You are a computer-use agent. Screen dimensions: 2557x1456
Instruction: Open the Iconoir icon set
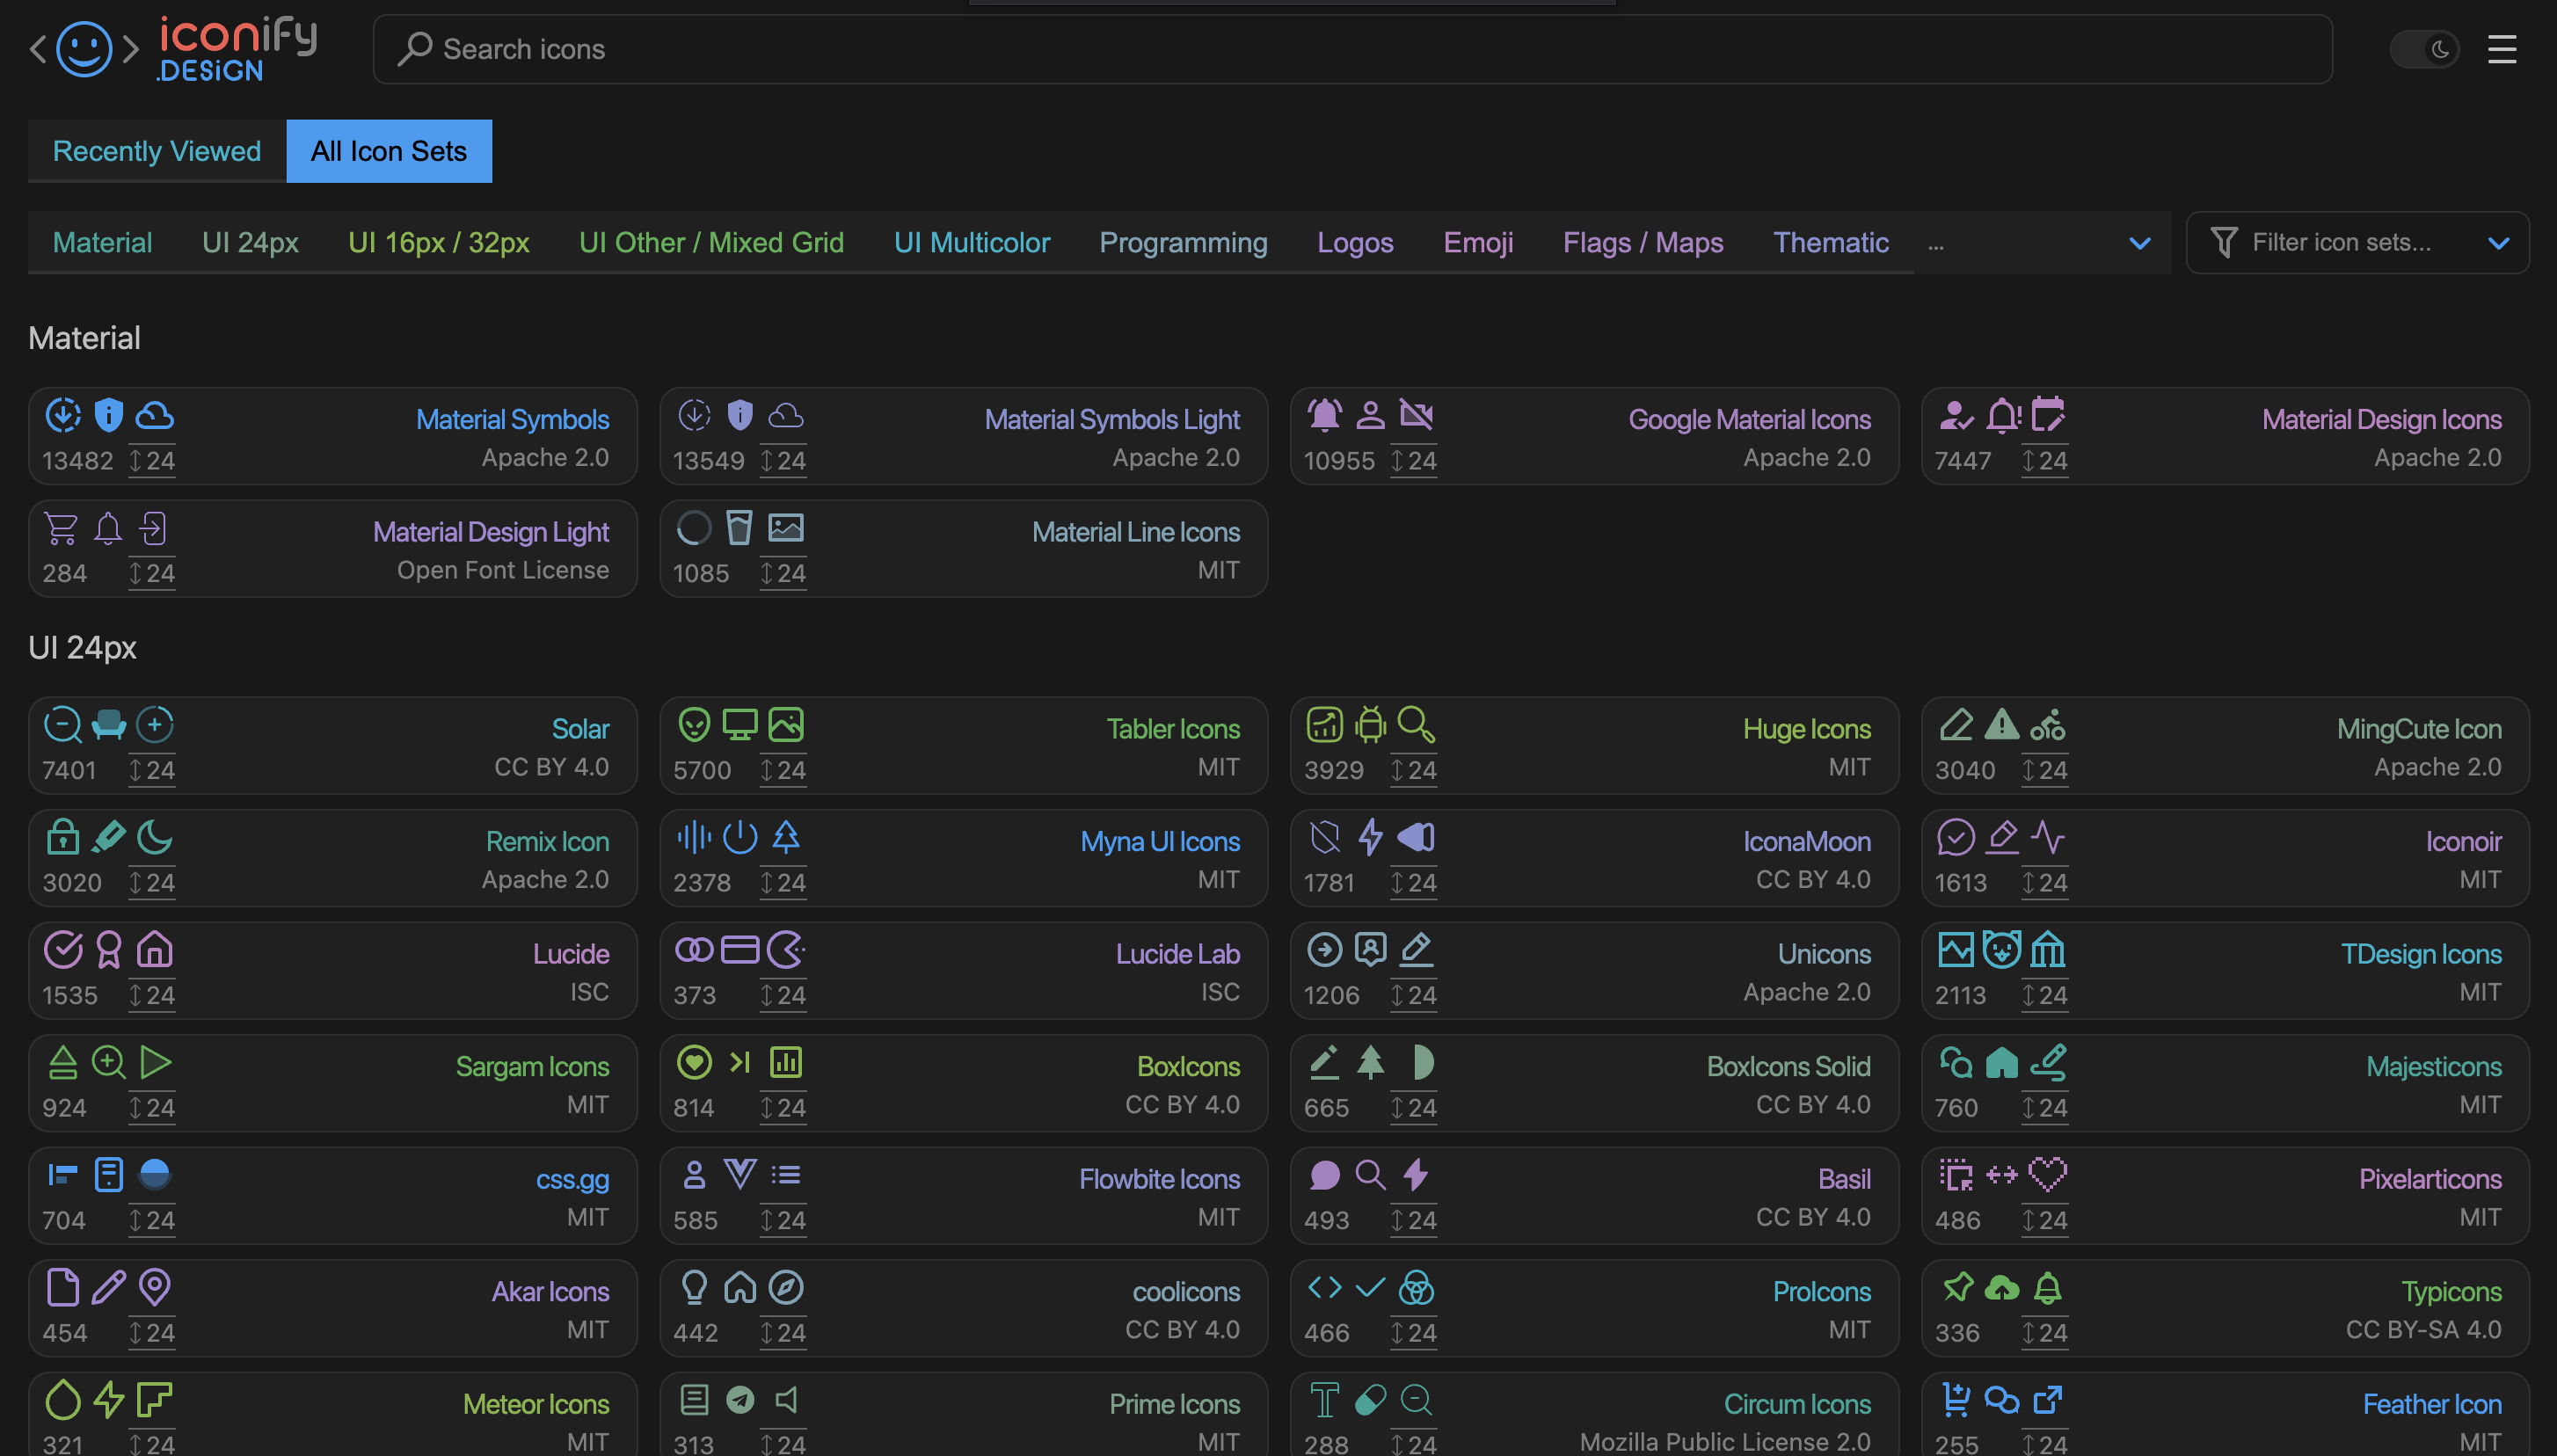[x=2225, y=858]
